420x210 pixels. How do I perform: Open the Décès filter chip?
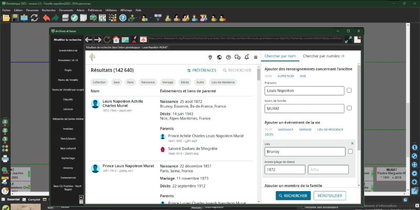[x=185, y=82]
